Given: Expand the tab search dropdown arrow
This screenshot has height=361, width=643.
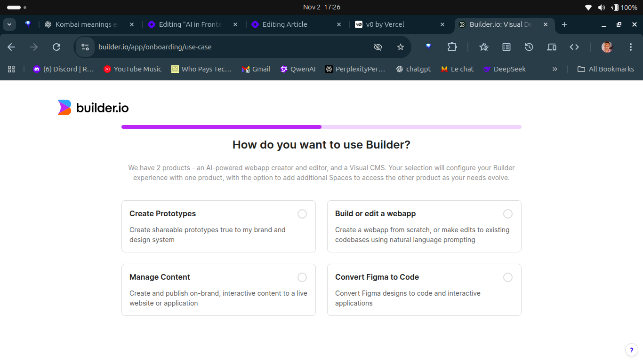Looking at the screenshot, I should click(9, 24).
